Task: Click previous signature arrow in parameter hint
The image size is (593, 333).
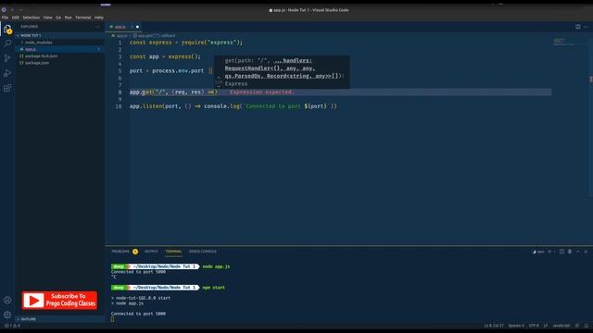Action: (219, 78)
